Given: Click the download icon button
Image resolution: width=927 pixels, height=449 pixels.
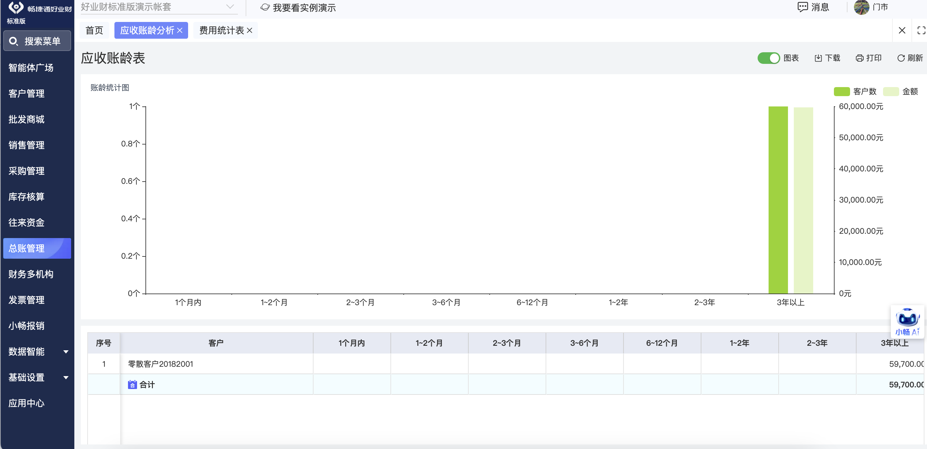Looking at the screenshot, I should click(x=818, y=58).
